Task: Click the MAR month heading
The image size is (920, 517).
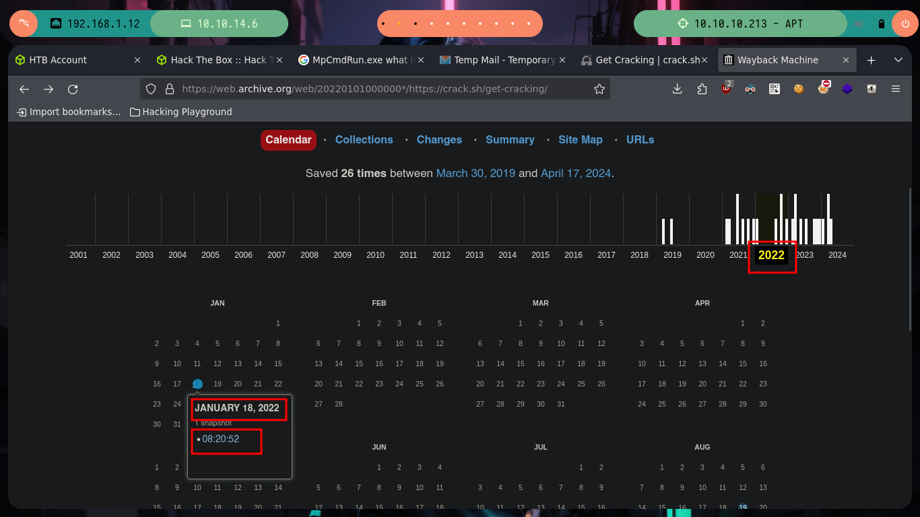Action: 541,303
